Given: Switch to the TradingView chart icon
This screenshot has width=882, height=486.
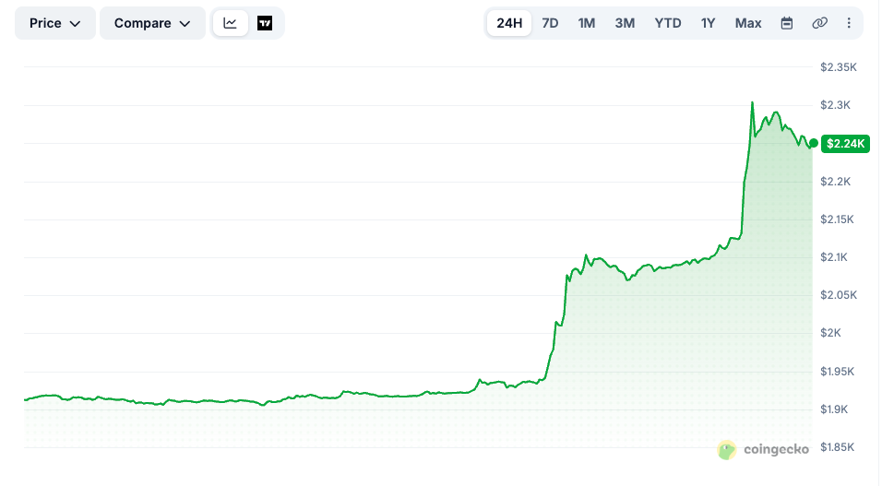Looking at the screenshot, I should pos(265,23).
